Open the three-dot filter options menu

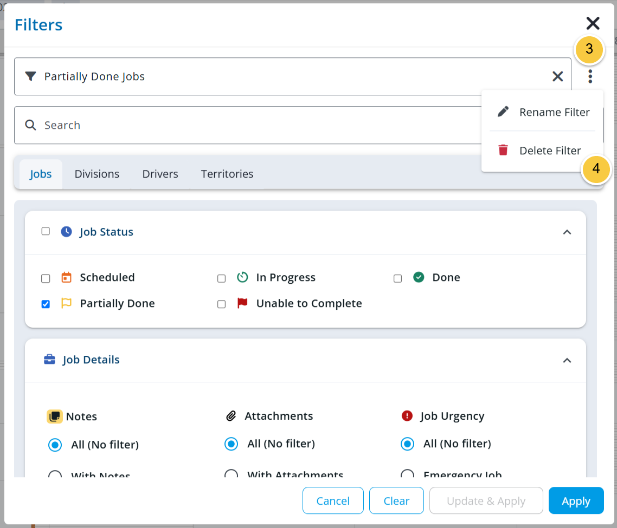(x=590, y=76)
